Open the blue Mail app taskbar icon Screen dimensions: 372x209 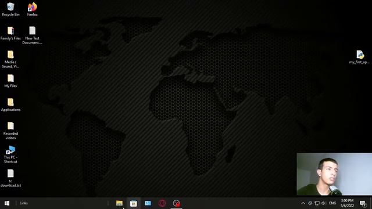coord(148,203)
